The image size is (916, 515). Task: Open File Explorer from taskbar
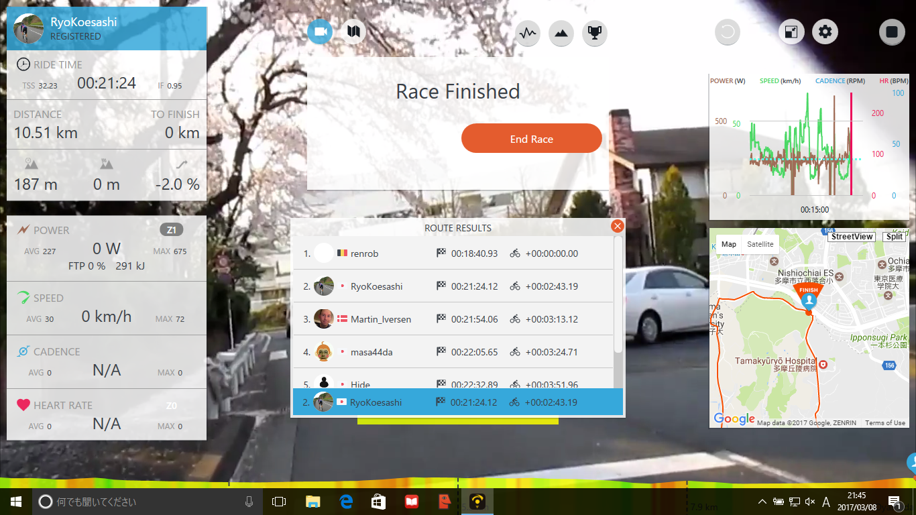pos(313,502)
